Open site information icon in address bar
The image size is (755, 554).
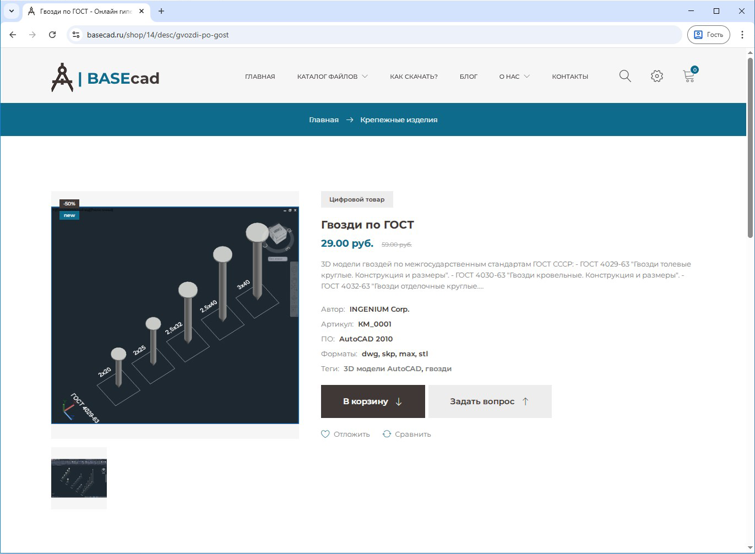pyautogui.click(x=76, y=35)
